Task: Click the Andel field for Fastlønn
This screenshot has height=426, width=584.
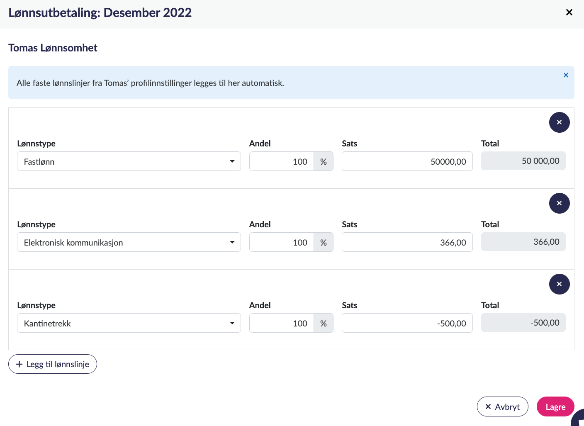Action: tap(282, 161)
